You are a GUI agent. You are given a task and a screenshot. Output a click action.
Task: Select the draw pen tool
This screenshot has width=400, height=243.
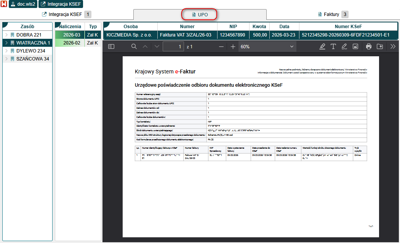click(x=344, y=46)
